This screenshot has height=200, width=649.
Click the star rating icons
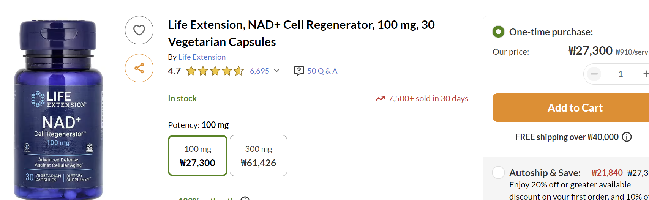tap(215, 71)
